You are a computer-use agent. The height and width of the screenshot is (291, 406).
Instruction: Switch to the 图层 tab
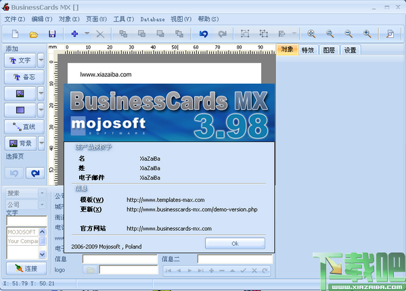click(329, 50)
